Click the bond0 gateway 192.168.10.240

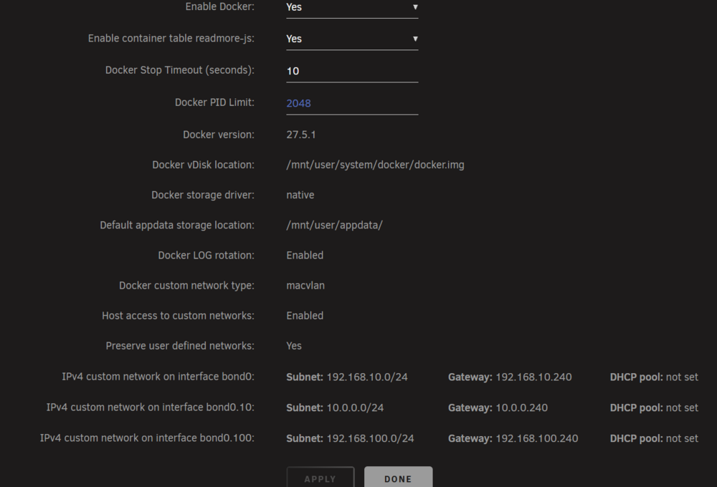(533, 377)
